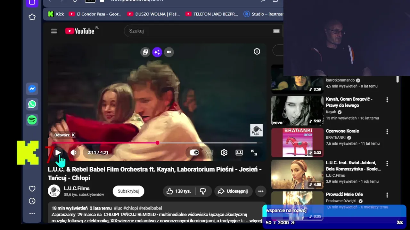Open Kayah, Goran Bregović video thumbnail
The width and height of the screenshot is (410, 230).
coord(297,111)
